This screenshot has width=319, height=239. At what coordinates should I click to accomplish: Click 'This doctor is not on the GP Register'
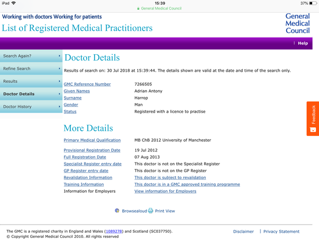click(171, 170)
